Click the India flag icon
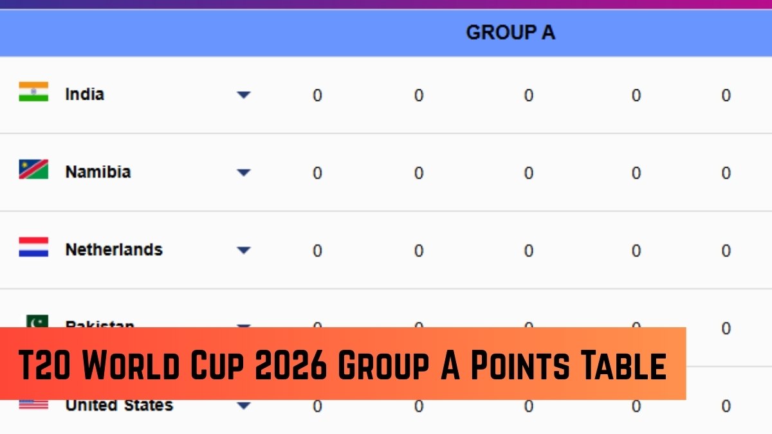Screen dimensions: 772x434 33,92
